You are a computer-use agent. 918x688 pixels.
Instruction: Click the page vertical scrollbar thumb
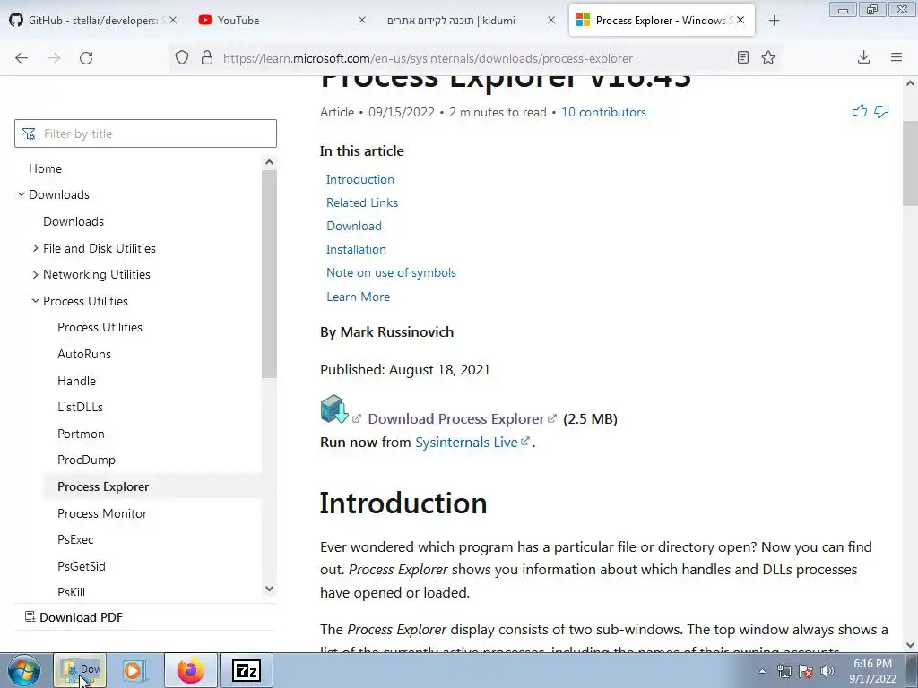click(x=911, y=164)
